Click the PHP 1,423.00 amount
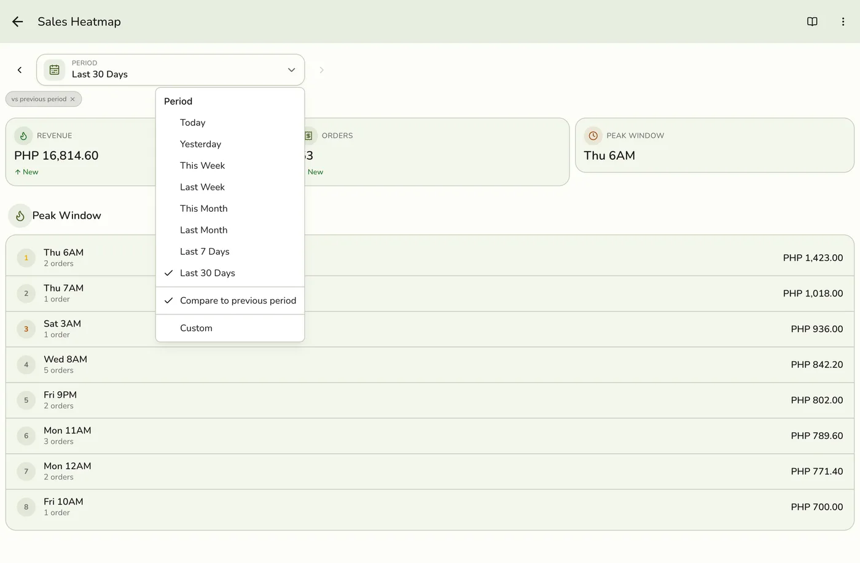Viewport: 860px width, 563px height. coord(813,258)
